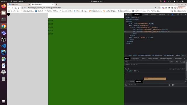Go back in browser history

[9, 8]
